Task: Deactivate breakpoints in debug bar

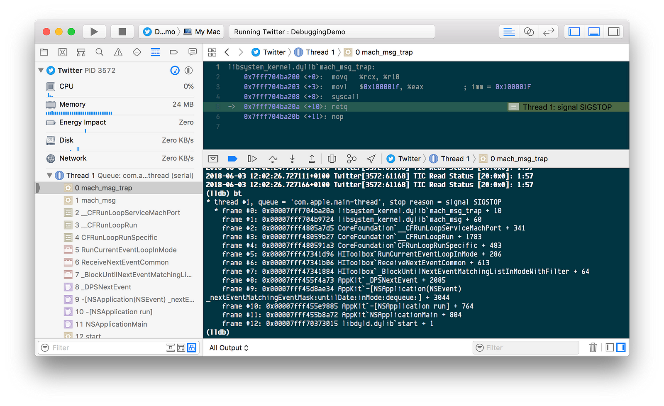Action: click(232, 159)
